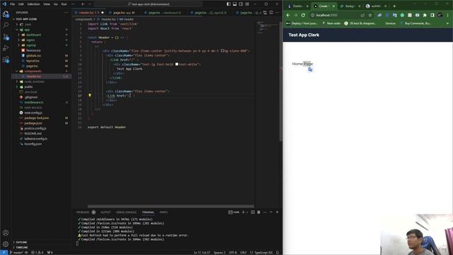Toggle the primary side bar layout button
This screenshot has height=255, width=453.
coord(229,4)
